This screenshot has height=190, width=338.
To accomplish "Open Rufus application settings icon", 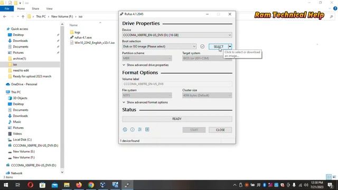I will [x=140, y=129].
